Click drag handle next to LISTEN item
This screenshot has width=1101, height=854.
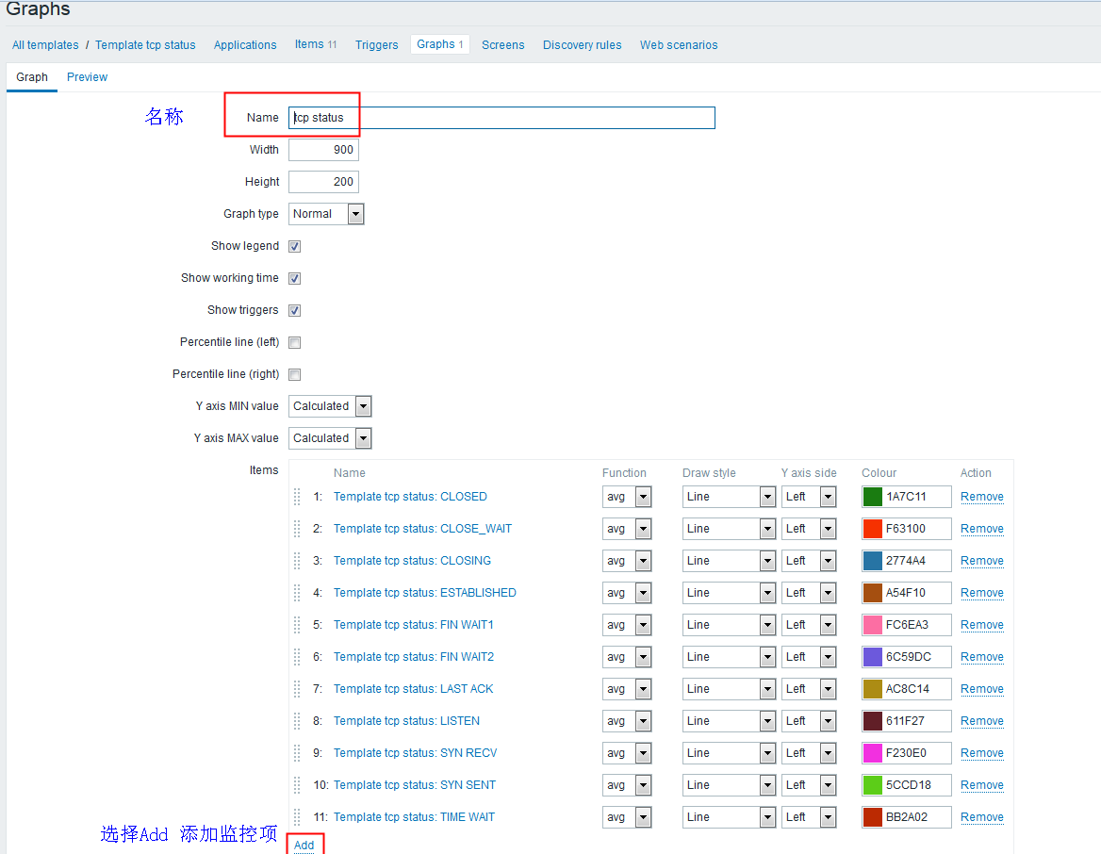tap(297, 721)
